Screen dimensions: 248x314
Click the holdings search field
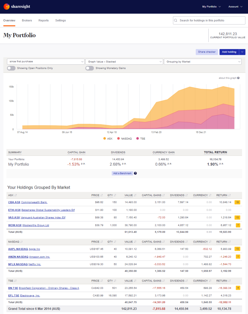pyautogui.click(x=209, y=20)
